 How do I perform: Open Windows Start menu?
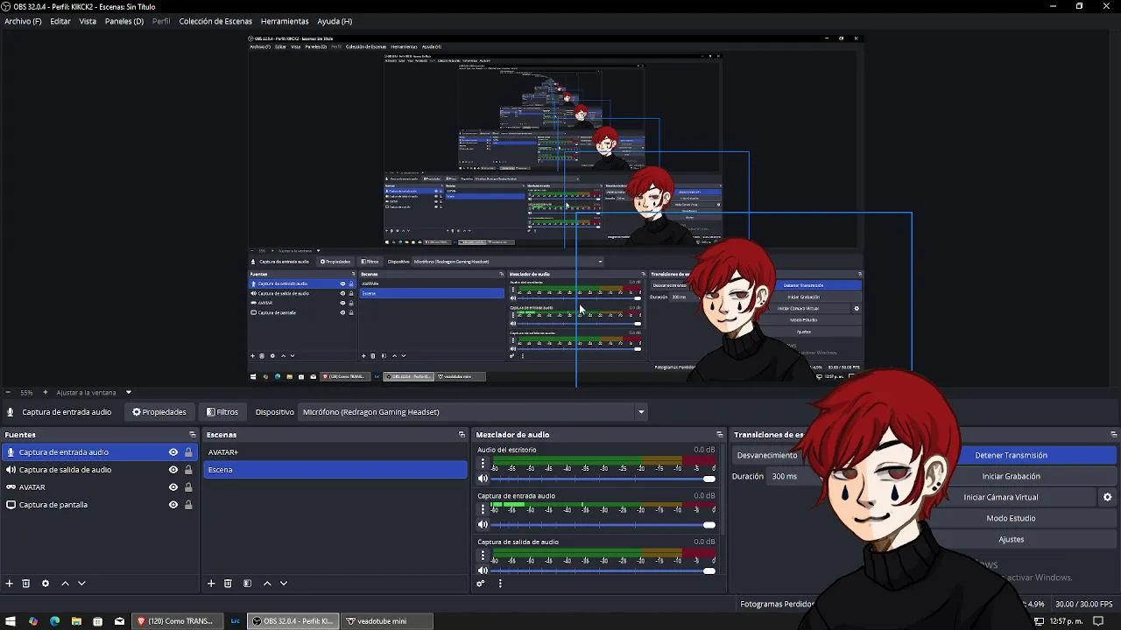click(11, 621)
